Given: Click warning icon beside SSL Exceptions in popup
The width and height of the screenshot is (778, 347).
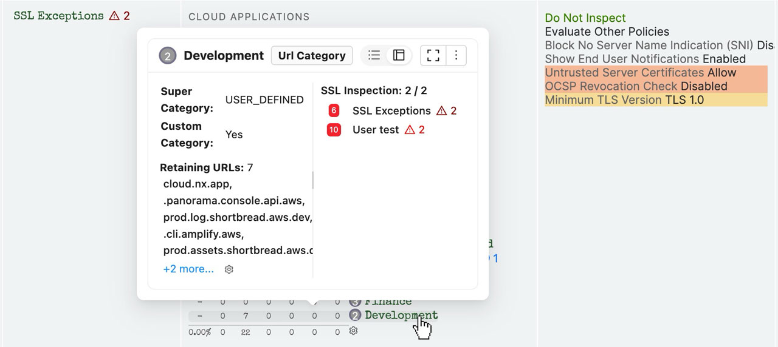Looking at the screenshot, I should coord(442,110).
